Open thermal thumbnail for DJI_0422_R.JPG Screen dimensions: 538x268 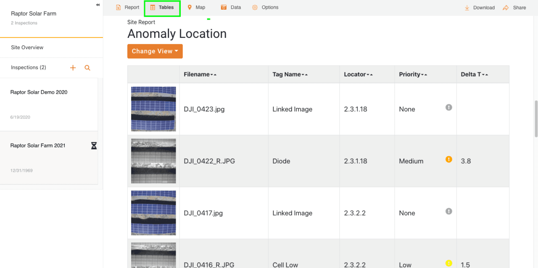(153, 161)
